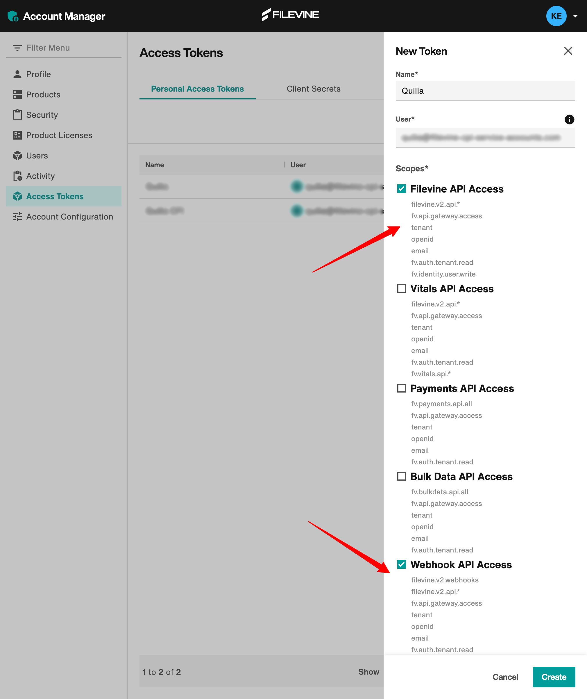The width and height of the screenshot is (587, 699).
Task: Tick the Bulk Data API Access checkbox
Action: [x=401, y=476]
